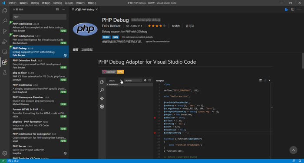The width and height of the screenshot is (304, 163).
Task: Install PHP Extension Pack
Action: 63,67
